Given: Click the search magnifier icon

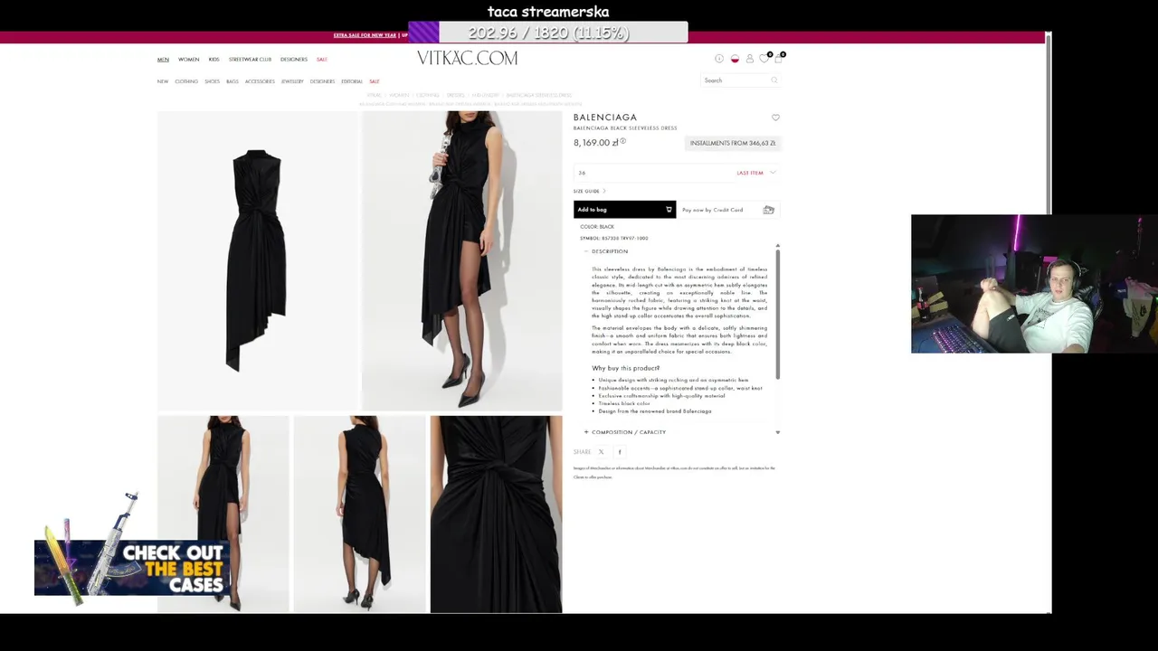Looking at the screenshot, I should point(774,80).
